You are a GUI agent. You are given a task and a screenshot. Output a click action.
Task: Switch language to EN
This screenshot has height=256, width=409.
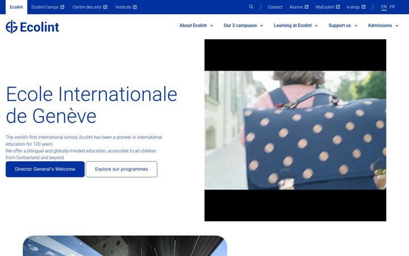point(384,7)
